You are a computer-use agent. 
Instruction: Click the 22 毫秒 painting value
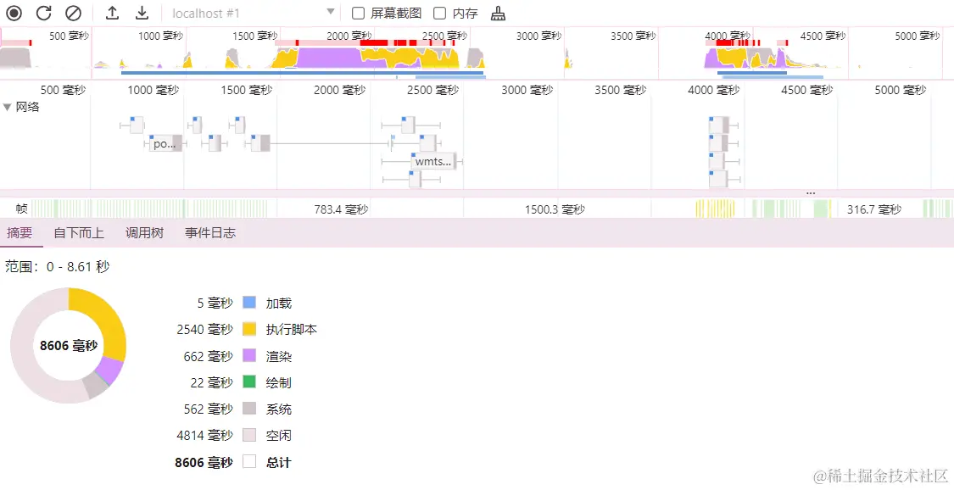(x=212, y=382)
